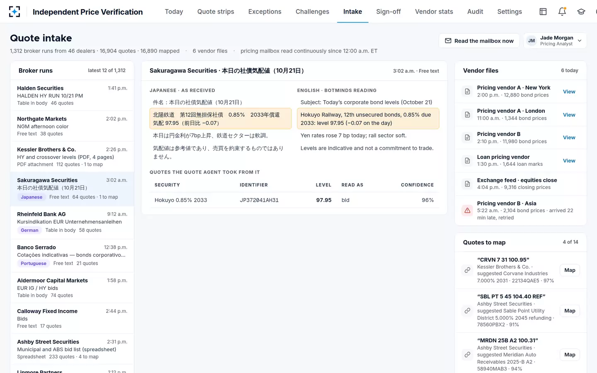Open the Challenges tab
Viewport: 597px width, 373px height.
(x=312, y=12)
